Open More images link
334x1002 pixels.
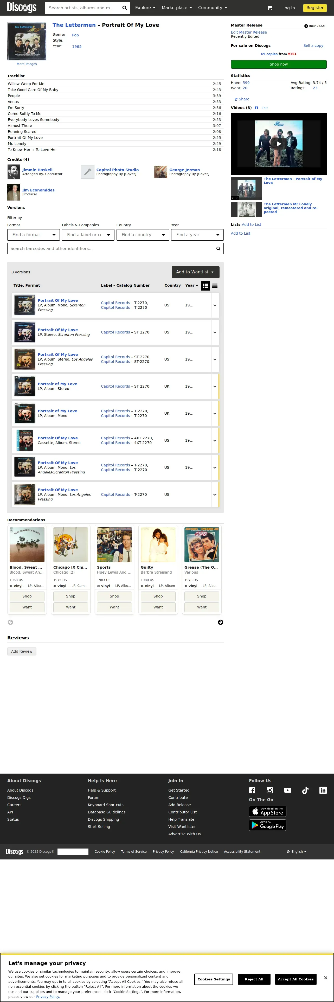[27, 64]
